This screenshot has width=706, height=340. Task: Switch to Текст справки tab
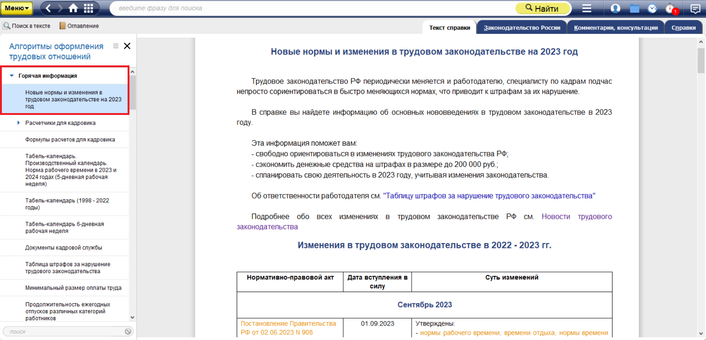click(450, 28)
